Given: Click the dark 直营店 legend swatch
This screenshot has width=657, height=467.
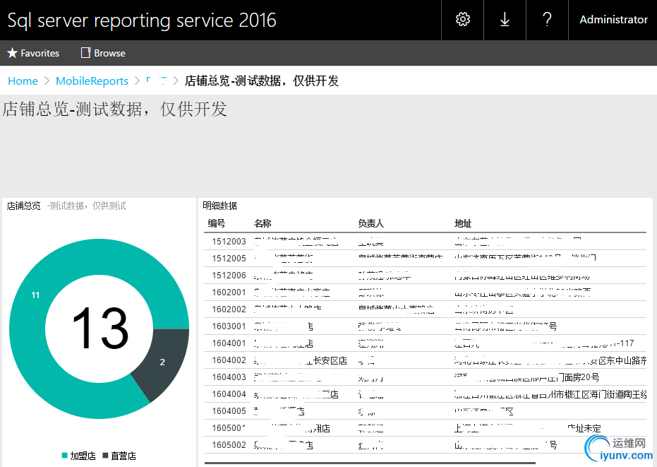Looking at the screenshot, I should pos(105,455).
